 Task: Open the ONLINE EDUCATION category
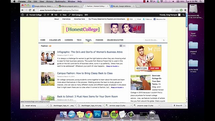click(x=115, y=40)
